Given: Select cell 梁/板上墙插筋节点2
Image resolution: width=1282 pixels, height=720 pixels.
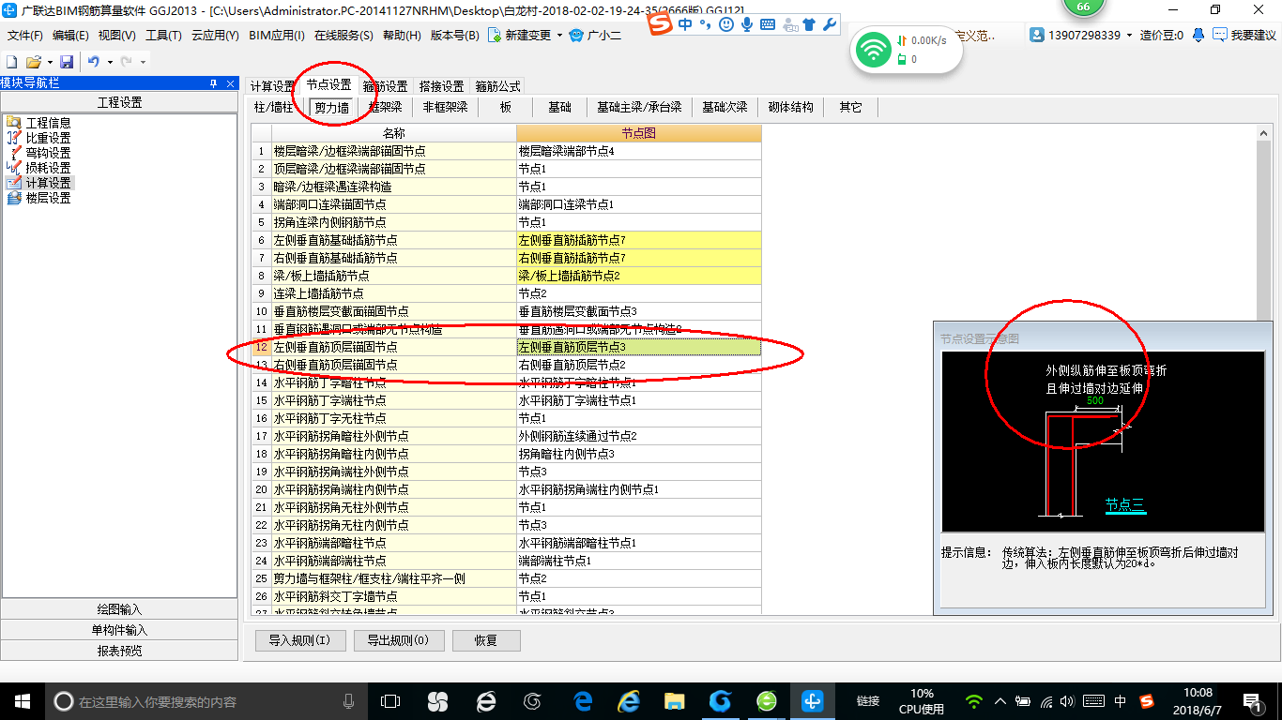Looking at the screenshot, I should 638,276.
